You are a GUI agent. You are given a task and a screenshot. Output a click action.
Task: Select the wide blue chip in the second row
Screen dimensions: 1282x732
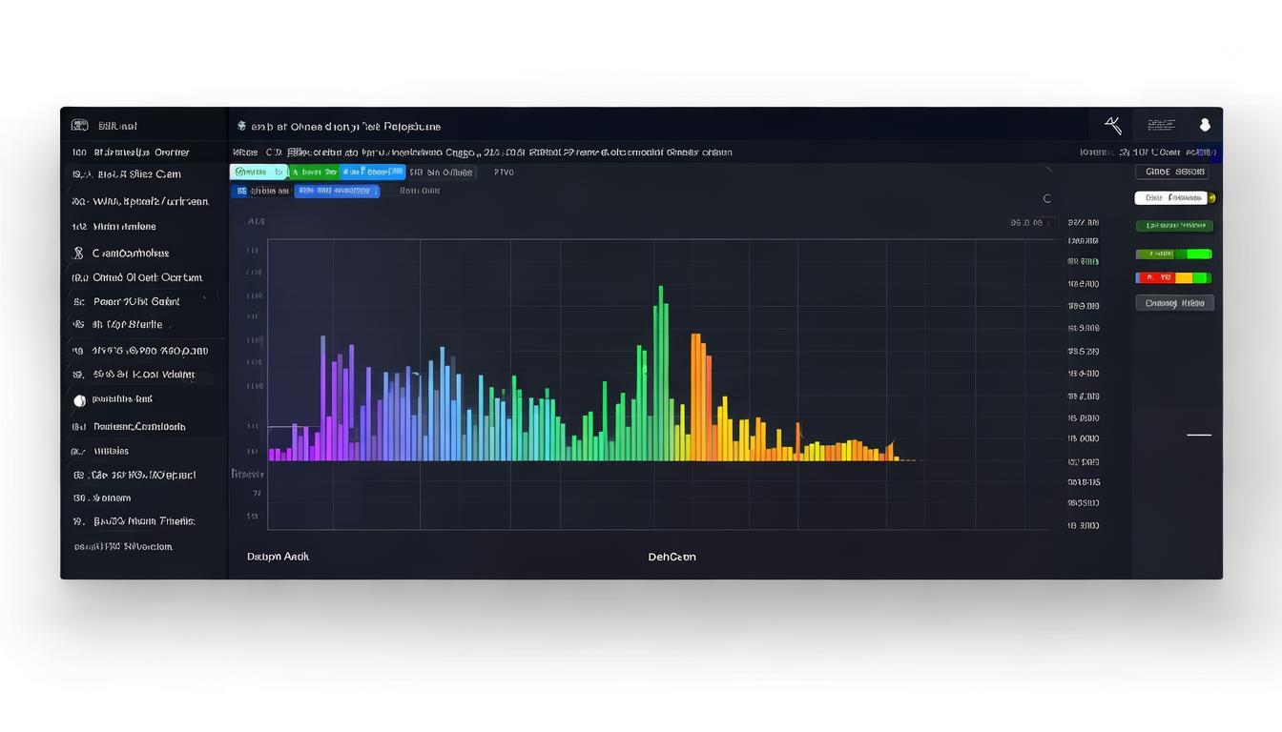337,191
